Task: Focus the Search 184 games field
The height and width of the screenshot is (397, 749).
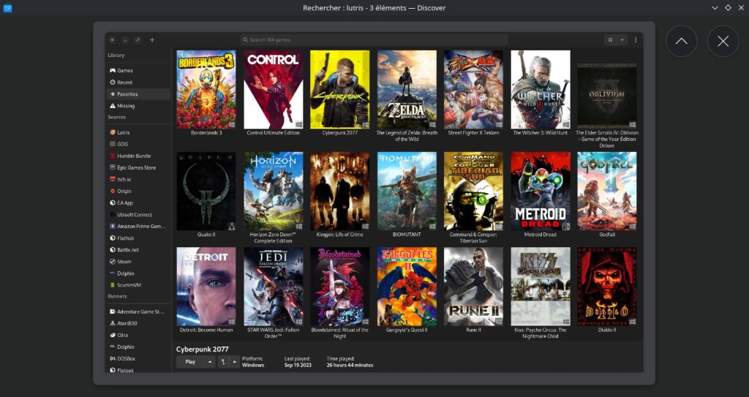Action: point(374,40)
